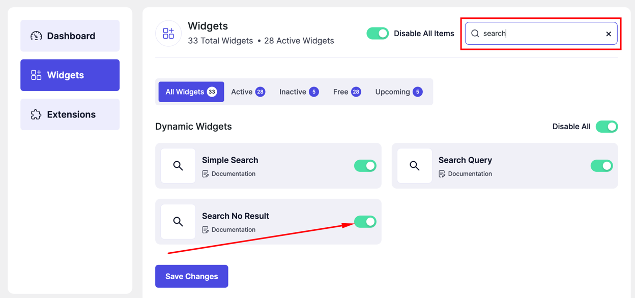The height and width of the screenshot is (298, 635).
Task: Click the Widgets header circle icon
Action: click(x=168, y=34)
